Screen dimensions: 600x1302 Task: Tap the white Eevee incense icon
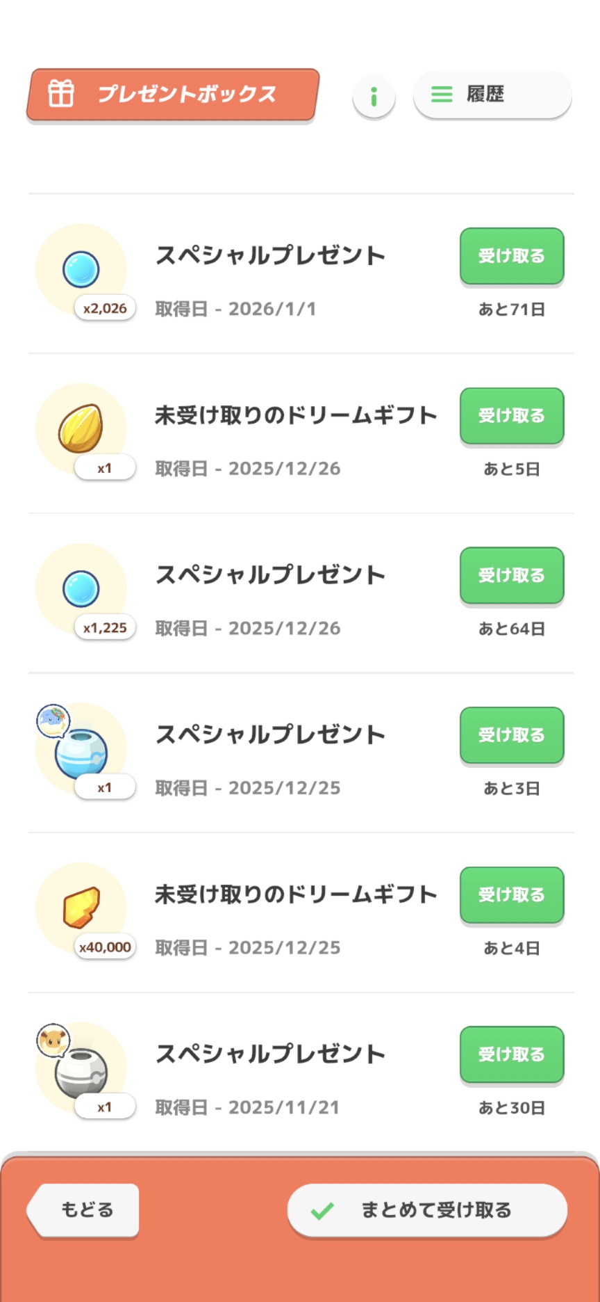coord(82,1072)
